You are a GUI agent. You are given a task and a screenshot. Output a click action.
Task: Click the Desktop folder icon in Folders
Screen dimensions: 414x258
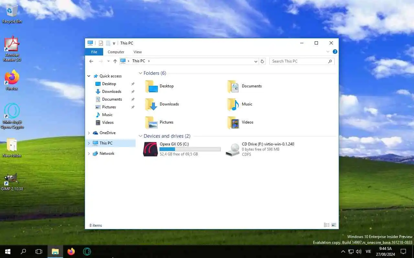point(151,86)
